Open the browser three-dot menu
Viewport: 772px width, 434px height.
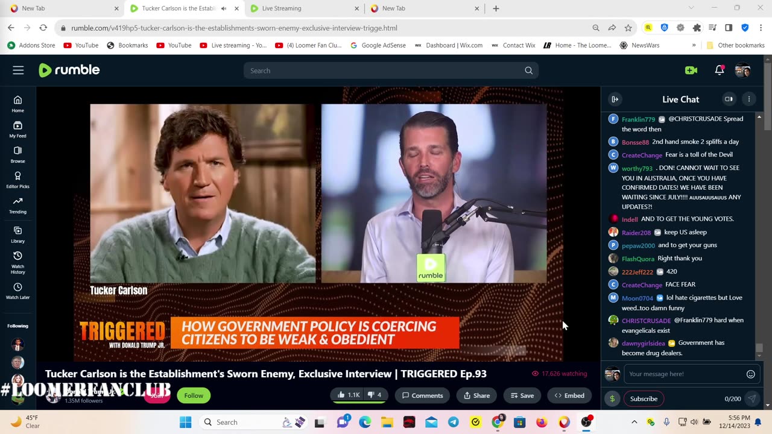tap(761, 28)
